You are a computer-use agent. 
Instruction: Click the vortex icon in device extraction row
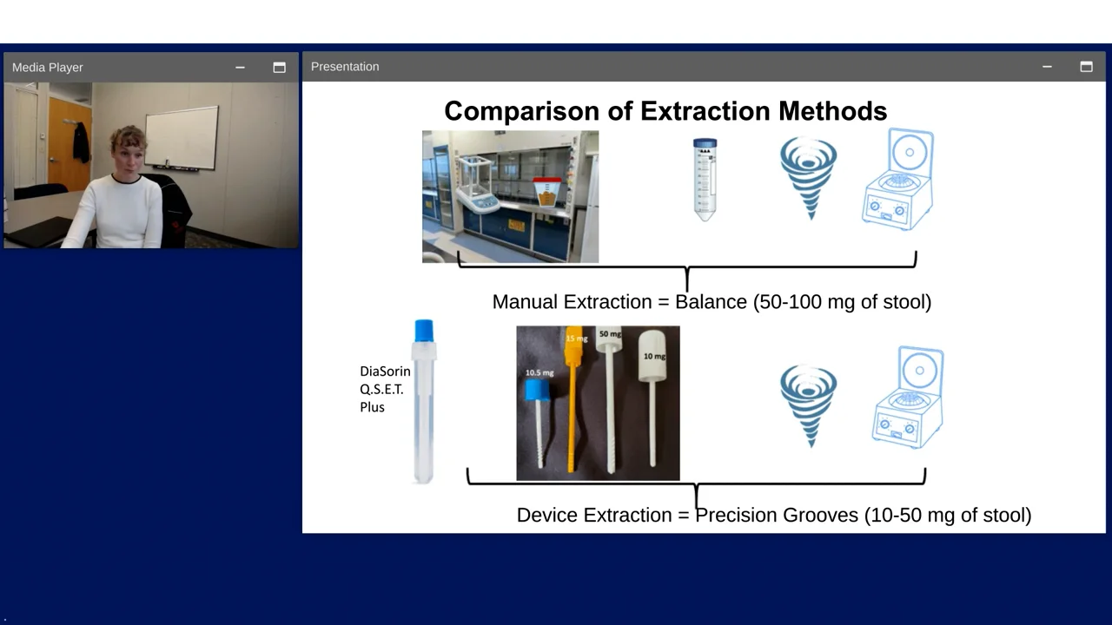pos(809,405)
